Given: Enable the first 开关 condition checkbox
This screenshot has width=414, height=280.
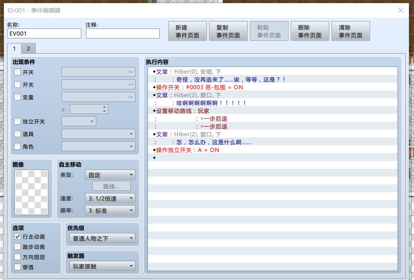Looking at the screenshot, I should 17,72.
